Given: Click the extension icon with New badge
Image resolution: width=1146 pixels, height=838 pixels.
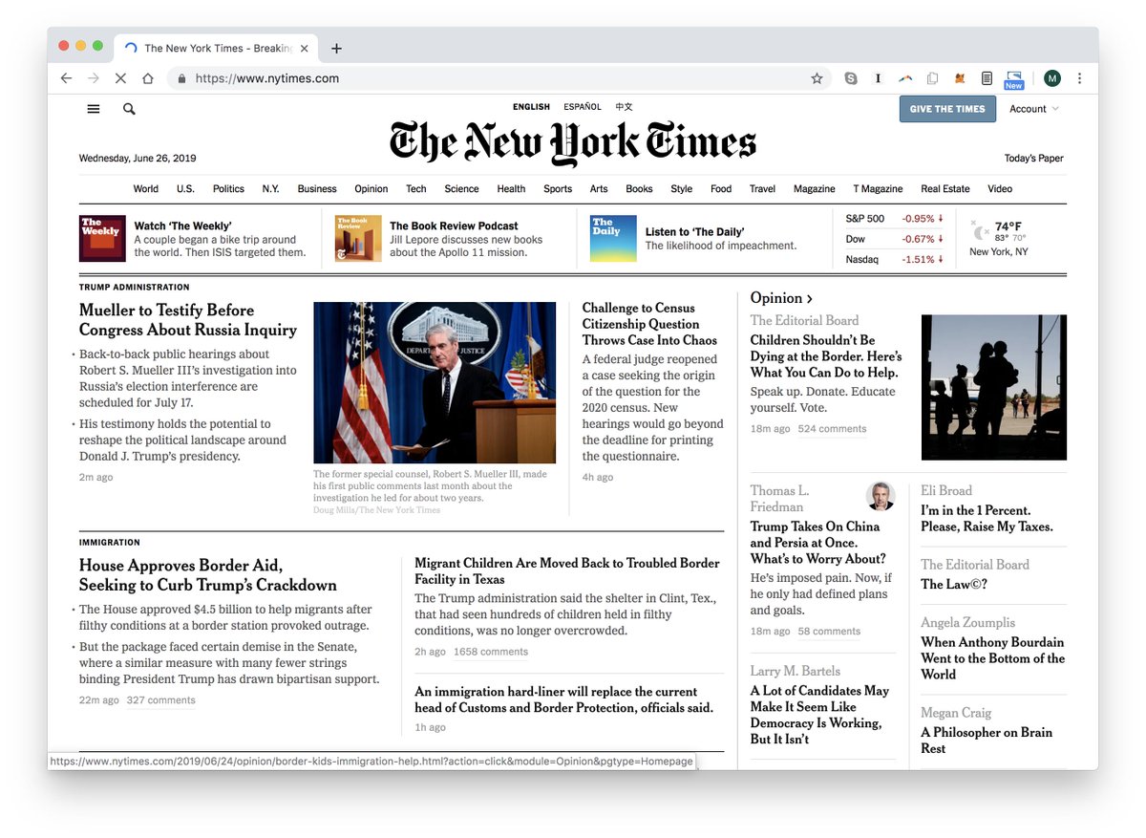Looking at the screenshot, I should coord(1014,79).
